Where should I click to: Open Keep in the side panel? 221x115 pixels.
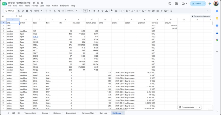pyautogui.click(x=217, y=18)
